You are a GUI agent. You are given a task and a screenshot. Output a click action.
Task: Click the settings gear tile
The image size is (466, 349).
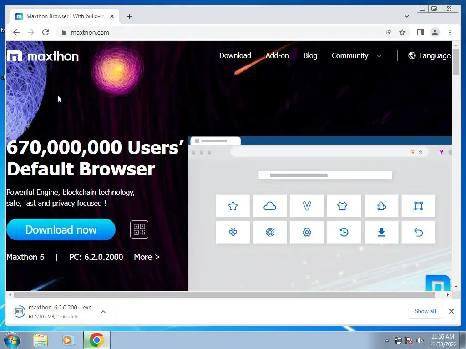[x=307, y=232]
